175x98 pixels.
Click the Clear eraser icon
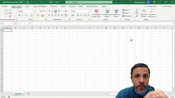[137, 16]
